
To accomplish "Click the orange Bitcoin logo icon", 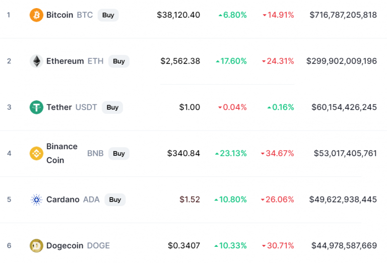I will 36,15.
